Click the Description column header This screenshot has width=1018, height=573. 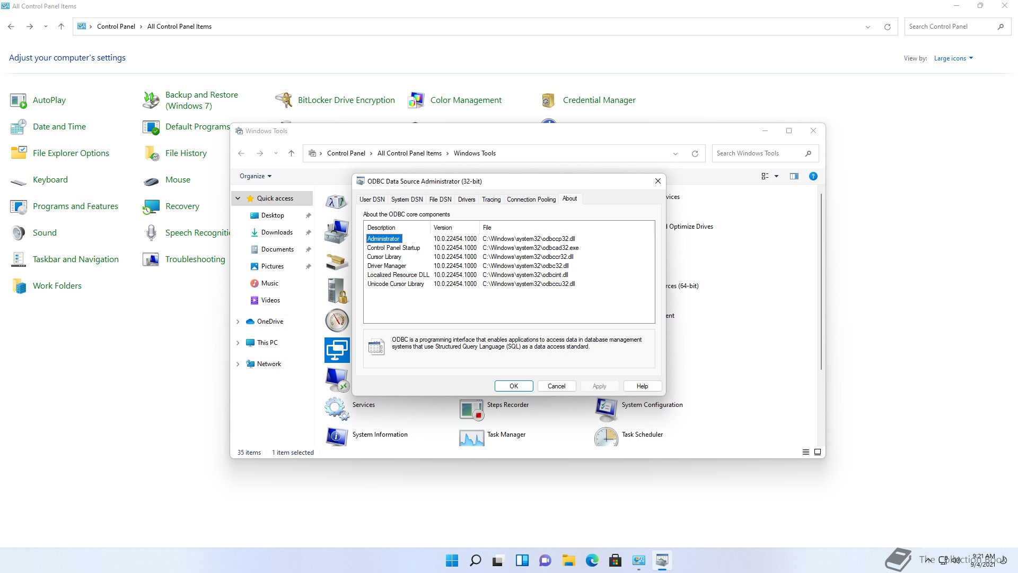coord(397,228)
